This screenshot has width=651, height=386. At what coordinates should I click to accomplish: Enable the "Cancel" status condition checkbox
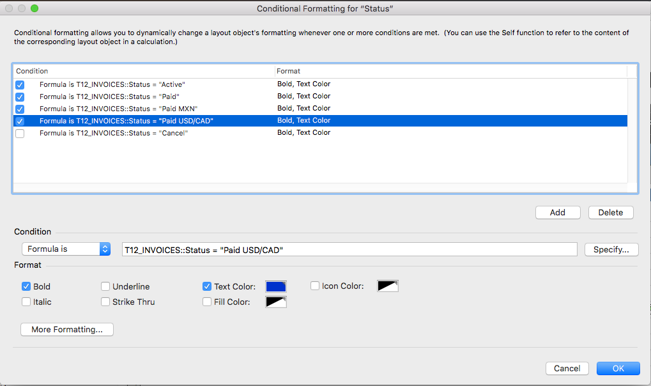[20, 134]
